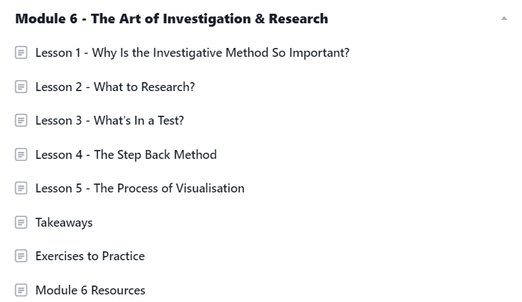
Task: Click the word 'Visualisation' in Lesson 5
Action: pyautogui.click(x=210, y=188)
